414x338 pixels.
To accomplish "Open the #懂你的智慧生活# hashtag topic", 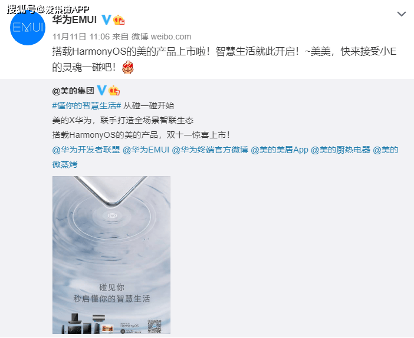I will tap(87, 105).
